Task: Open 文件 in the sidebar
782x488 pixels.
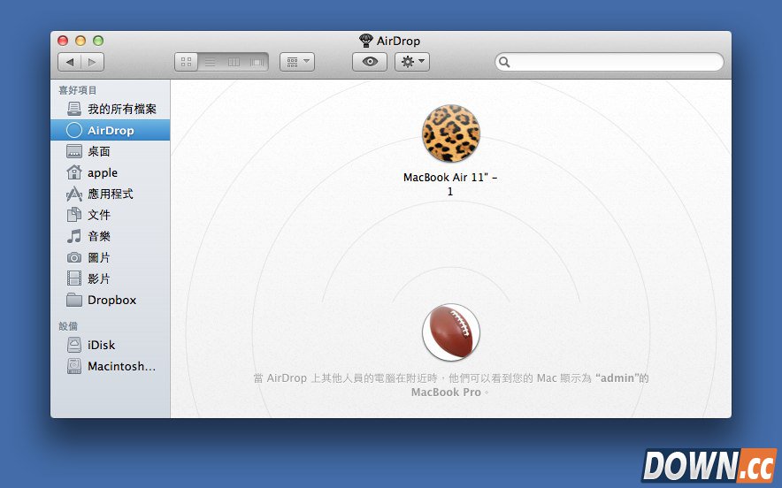Action: [x=111, y=215]
